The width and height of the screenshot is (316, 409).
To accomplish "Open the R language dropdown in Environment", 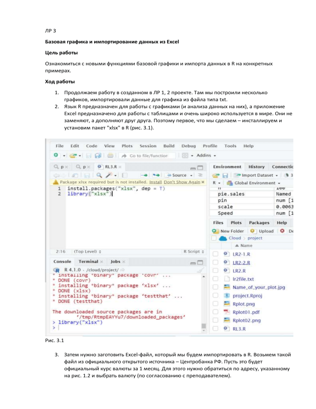I will [x=216, y=183].
